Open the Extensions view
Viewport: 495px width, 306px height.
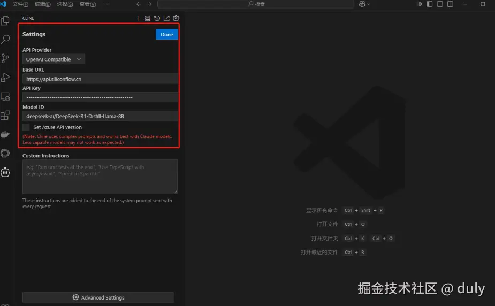coord(5,116)
